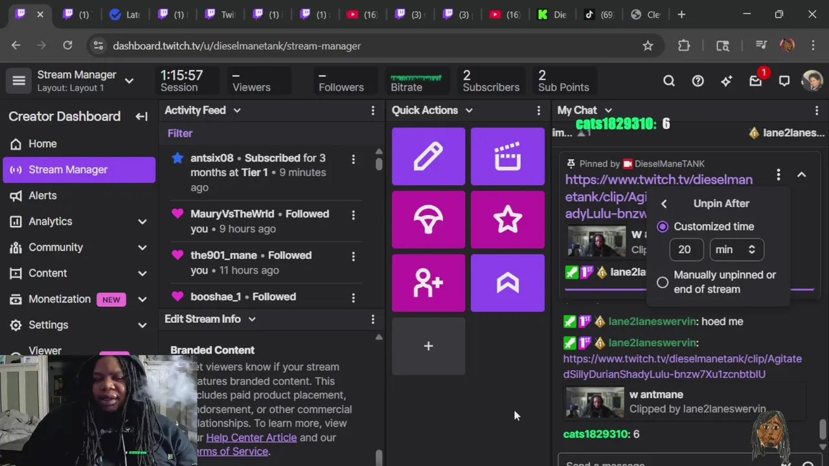Reload the browser page

click(x=67, y=45)
